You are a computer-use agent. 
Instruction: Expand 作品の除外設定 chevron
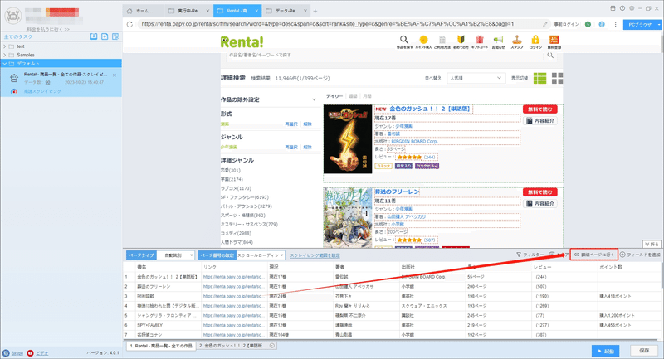pos(314,99)
